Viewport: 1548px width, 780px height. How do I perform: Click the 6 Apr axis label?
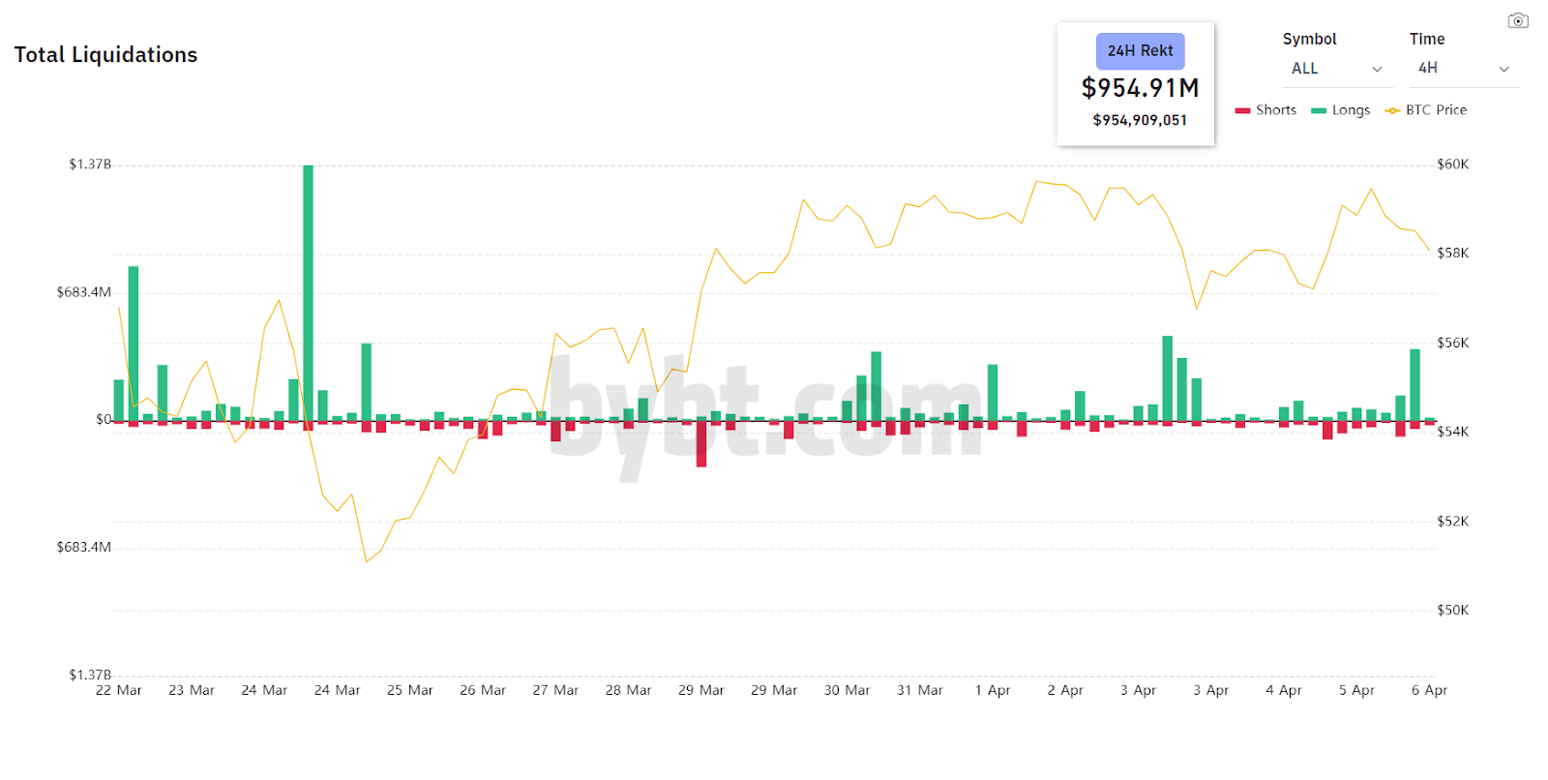(x=1429, y=690)
